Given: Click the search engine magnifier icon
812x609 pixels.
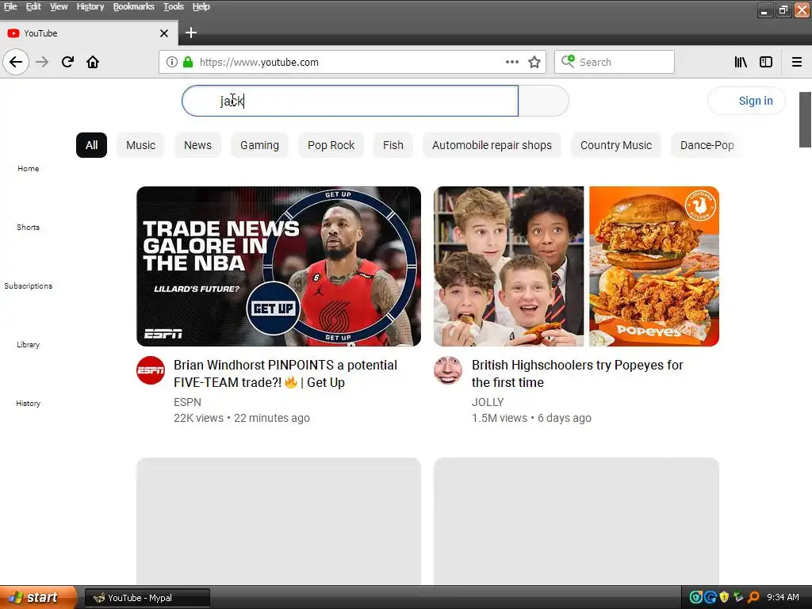Looking at the screenshot, I should 568,62.
